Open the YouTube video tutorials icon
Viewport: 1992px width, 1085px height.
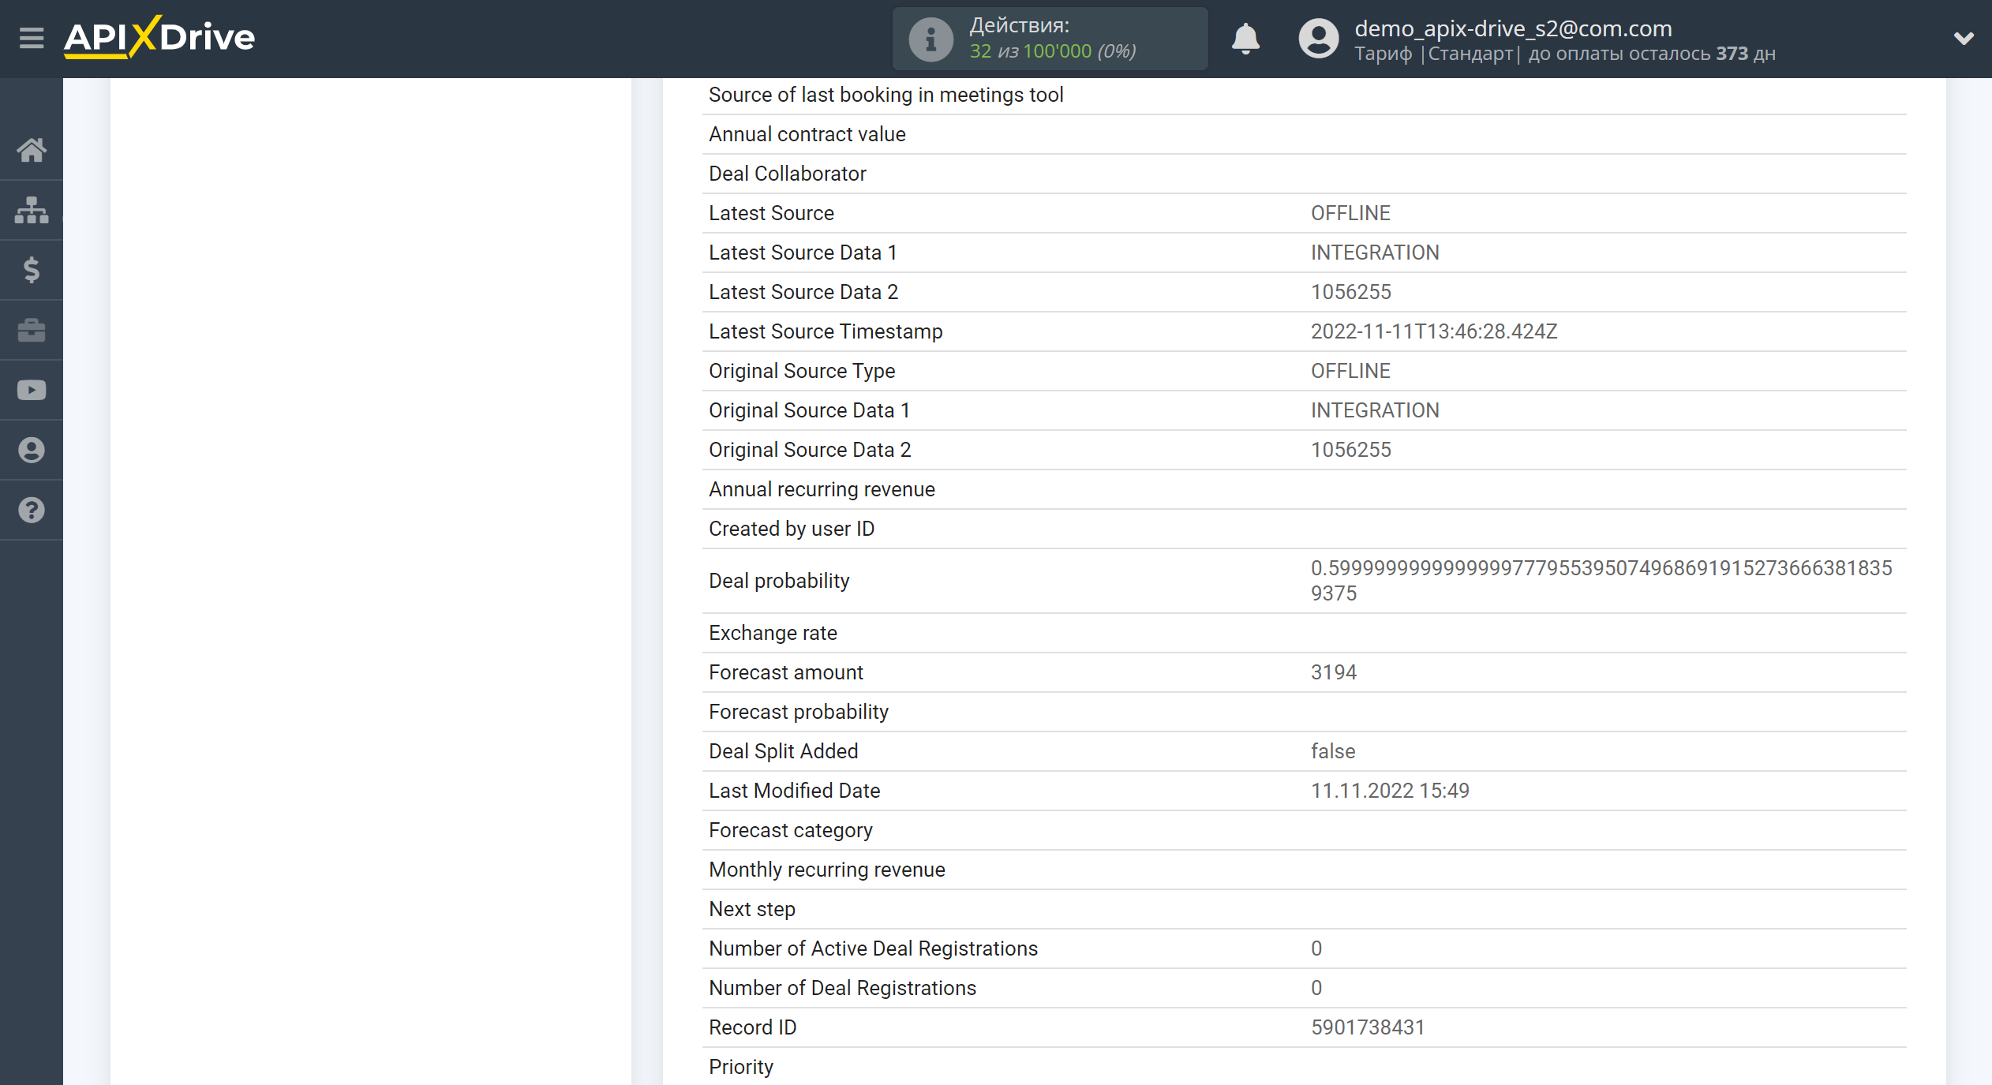(x=32, y=390)
